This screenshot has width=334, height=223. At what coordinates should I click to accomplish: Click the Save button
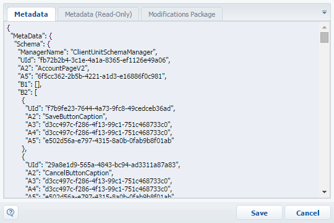(x=259, y=212)
